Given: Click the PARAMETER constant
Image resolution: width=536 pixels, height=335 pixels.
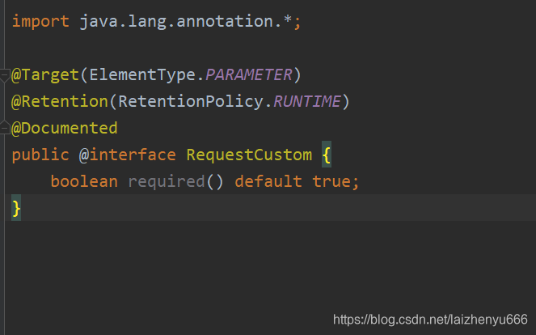Looking at the screenshot, I should 249,75.
